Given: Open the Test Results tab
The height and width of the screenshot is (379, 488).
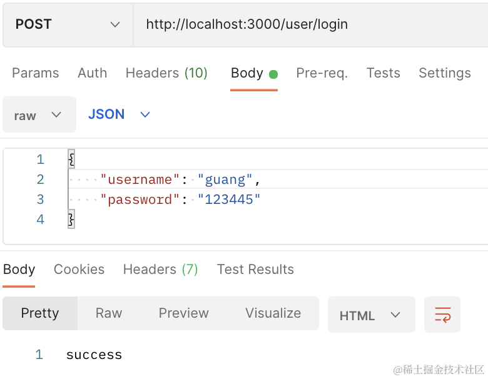Looking at the screenshot, I should tap(255, 270).
